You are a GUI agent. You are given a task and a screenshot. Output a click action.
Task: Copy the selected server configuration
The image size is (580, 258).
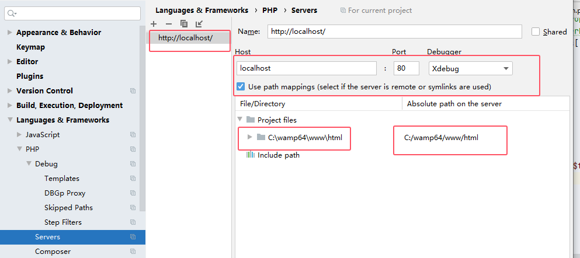point(184,24)
